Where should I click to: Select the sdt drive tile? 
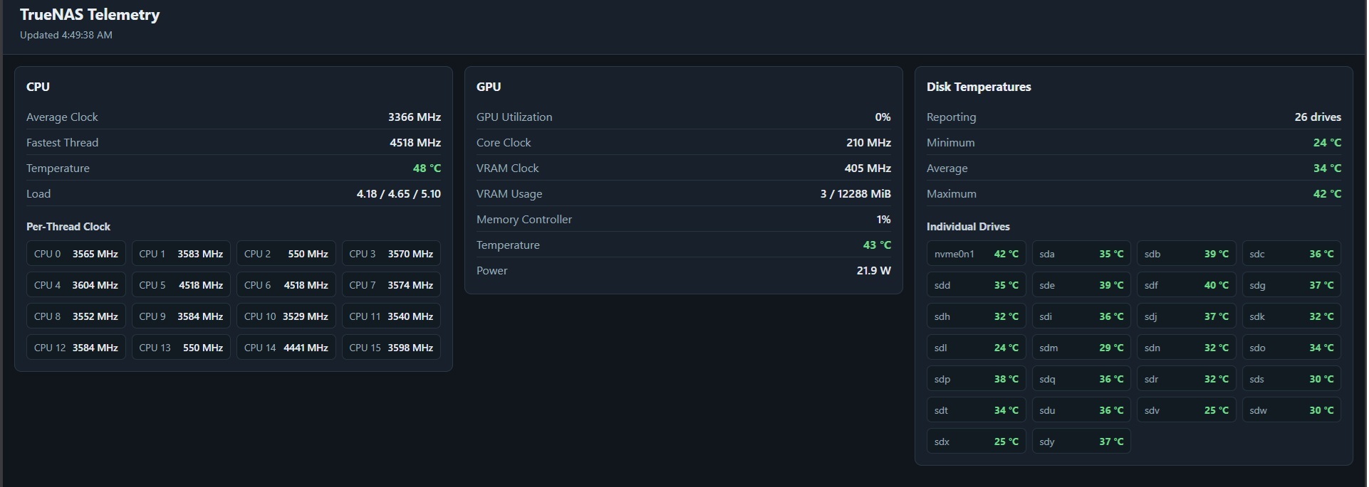(977, 410)
